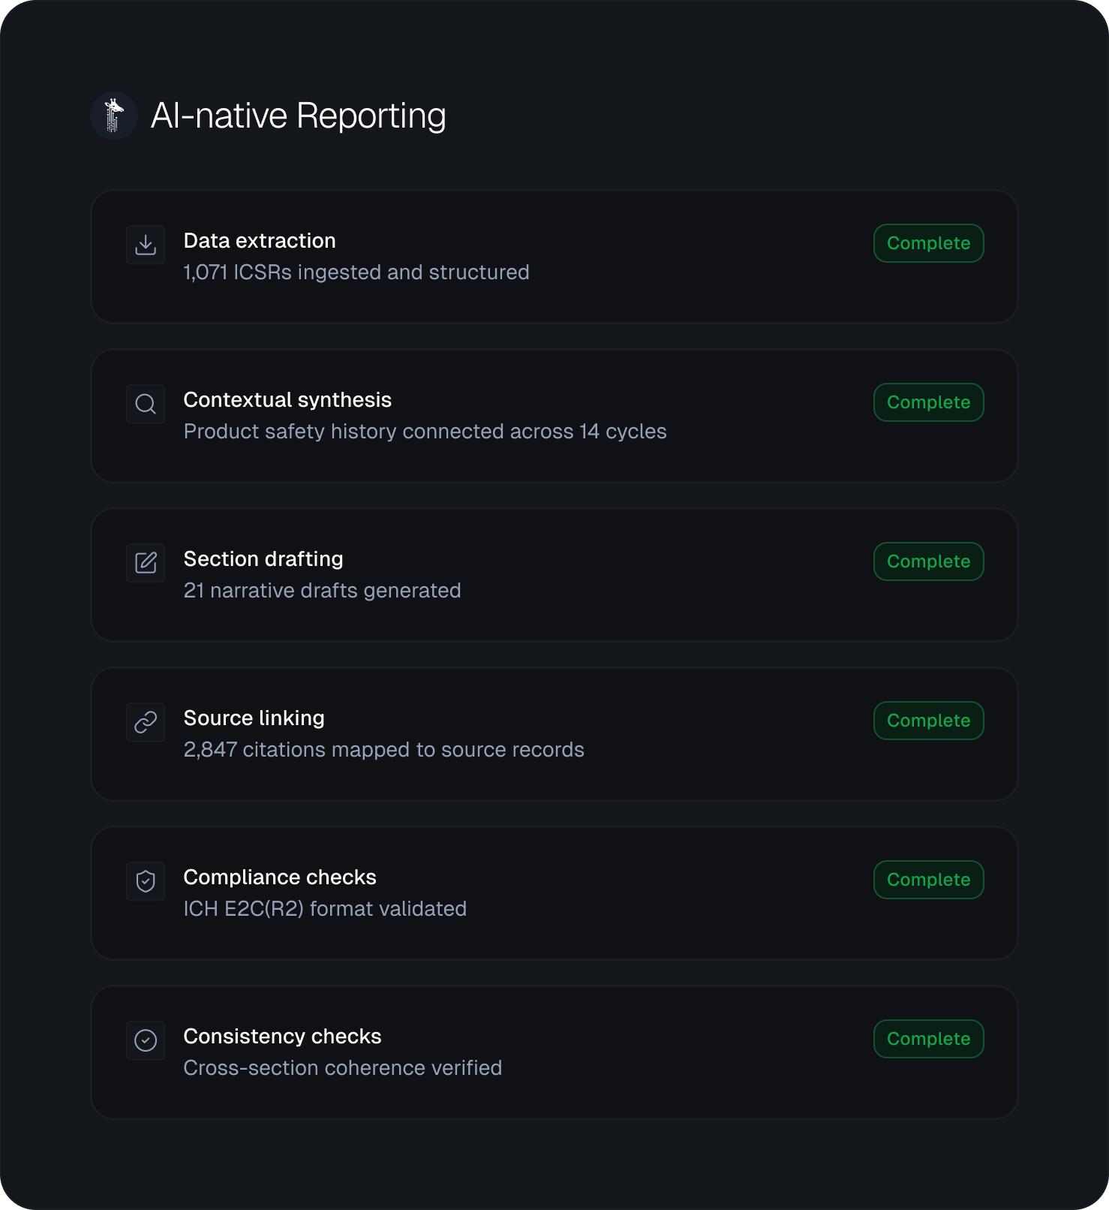Image resolution: width=1109 pixels, height=1210 pixels.
Task: Click the shield icon for Compliance checks
Action: (146, 881)
